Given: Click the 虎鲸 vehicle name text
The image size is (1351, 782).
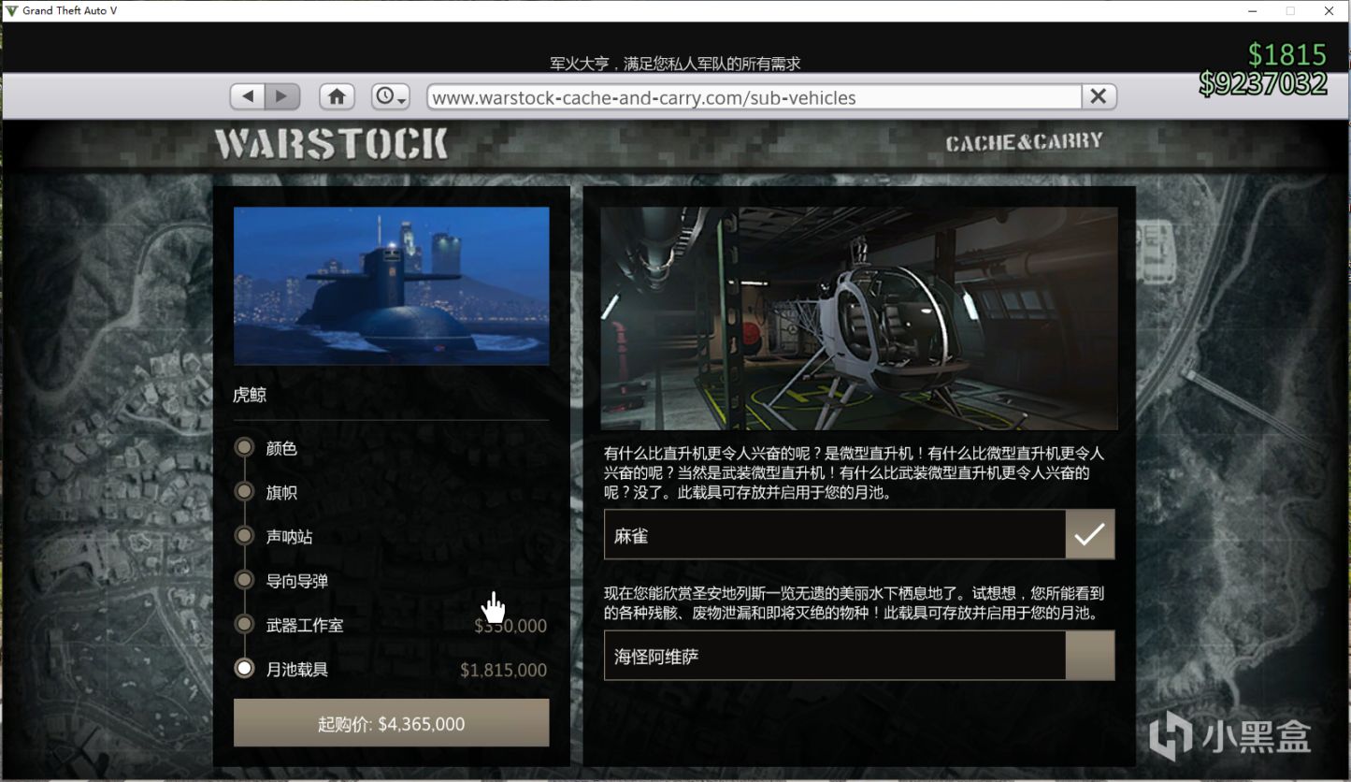Looking at the screenshot, I should [x=250, y=395].
